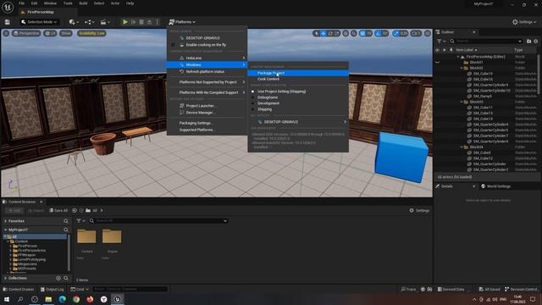
Task: Click the green Play button
Action: coord(125,22)
